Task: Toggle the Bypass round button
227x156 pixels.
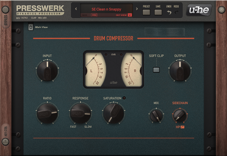Action: [5, 10]
